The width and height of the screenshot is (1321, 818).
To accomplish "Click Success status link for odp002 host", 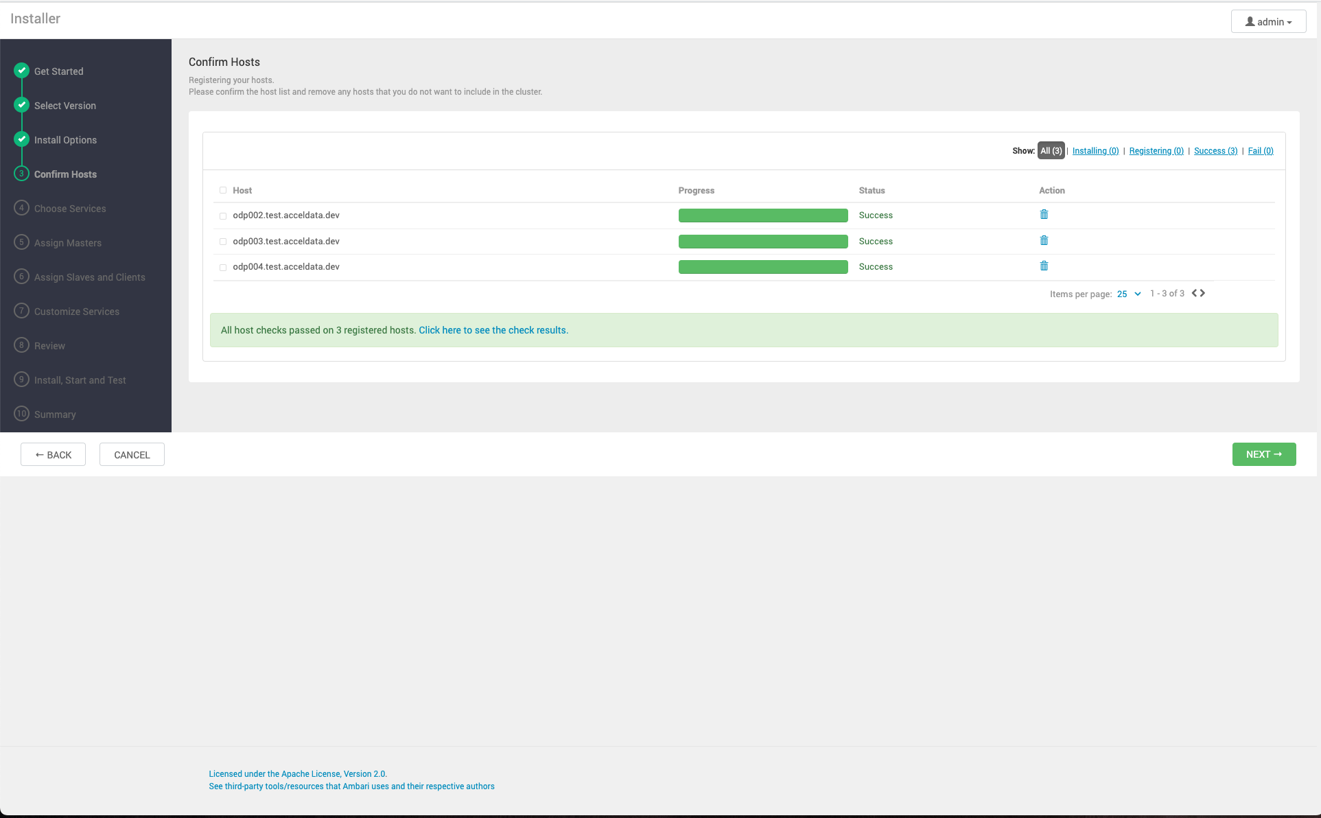I will 876,215.
